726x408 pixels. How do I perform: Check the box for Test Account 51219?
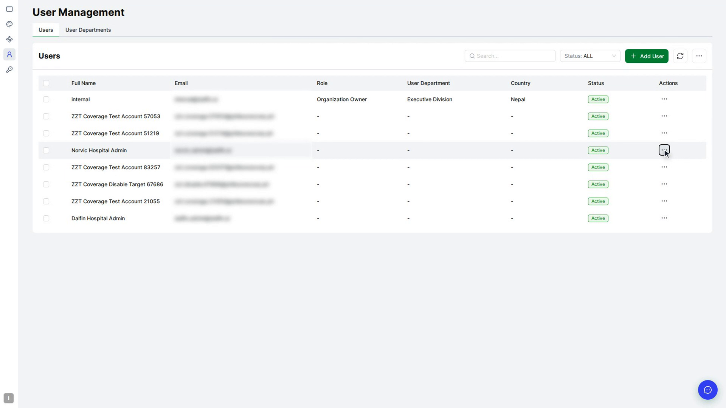click(46, 133)
